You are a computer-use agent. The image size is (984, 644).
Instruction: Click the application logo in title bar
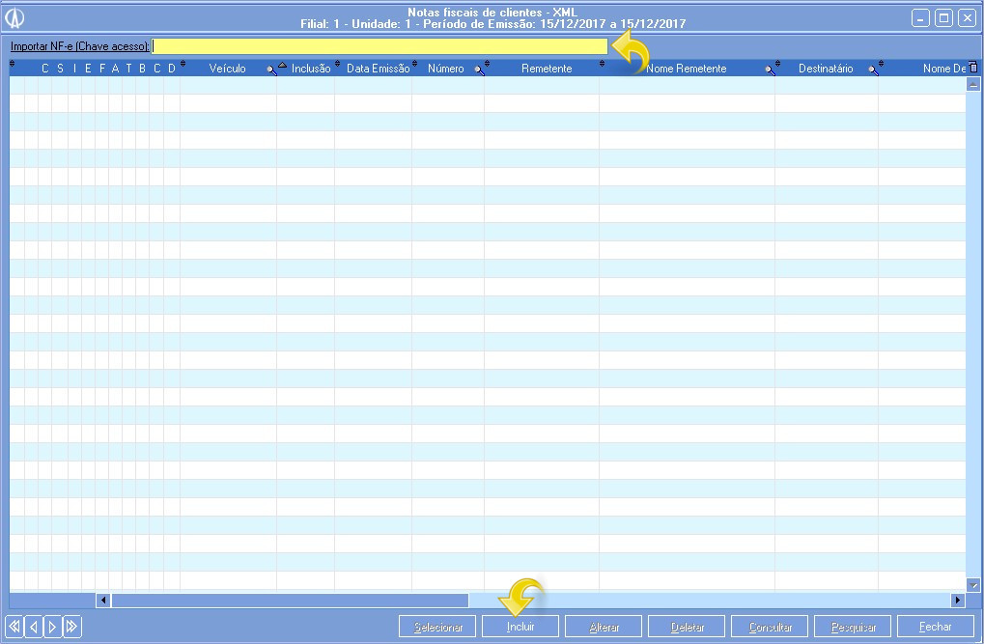tap(15, 17)
